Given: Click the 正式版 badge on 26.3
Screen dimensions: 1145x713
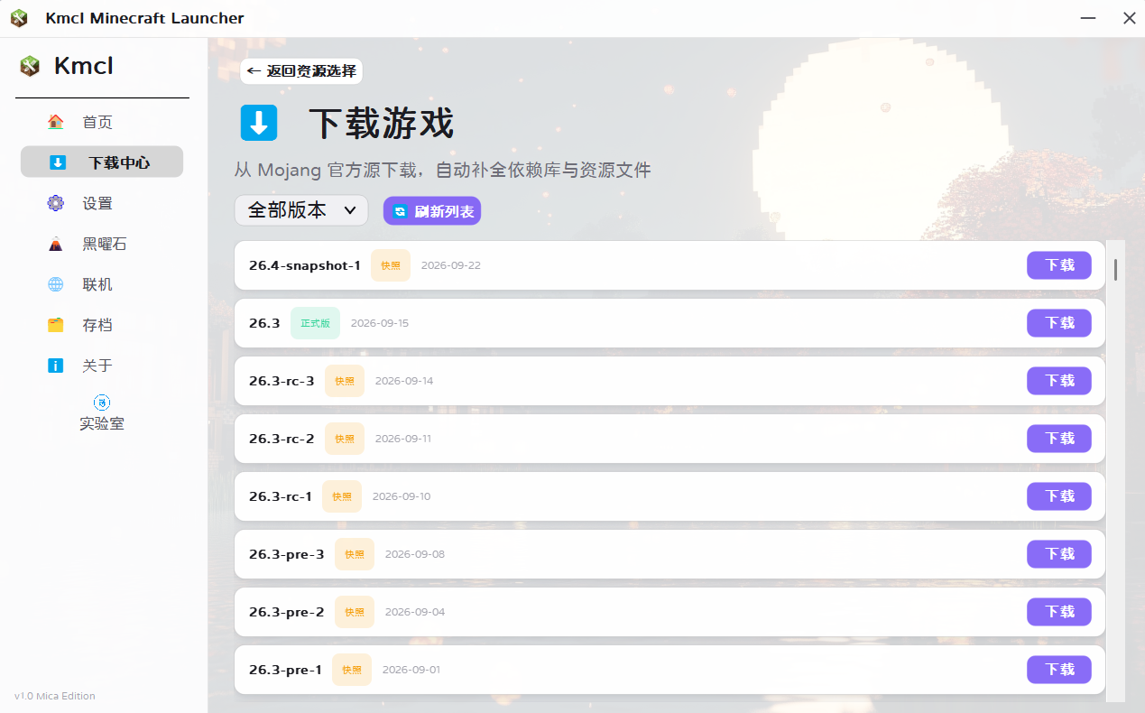Looking at the screenshot, I should coord(315,323).
